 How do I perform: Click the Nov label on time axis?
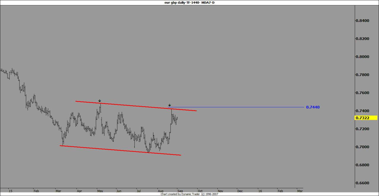coord(221,191)
